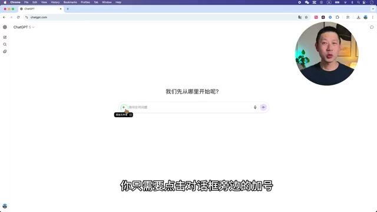Click the WeChat icon in menu bar

pos(307,2)
